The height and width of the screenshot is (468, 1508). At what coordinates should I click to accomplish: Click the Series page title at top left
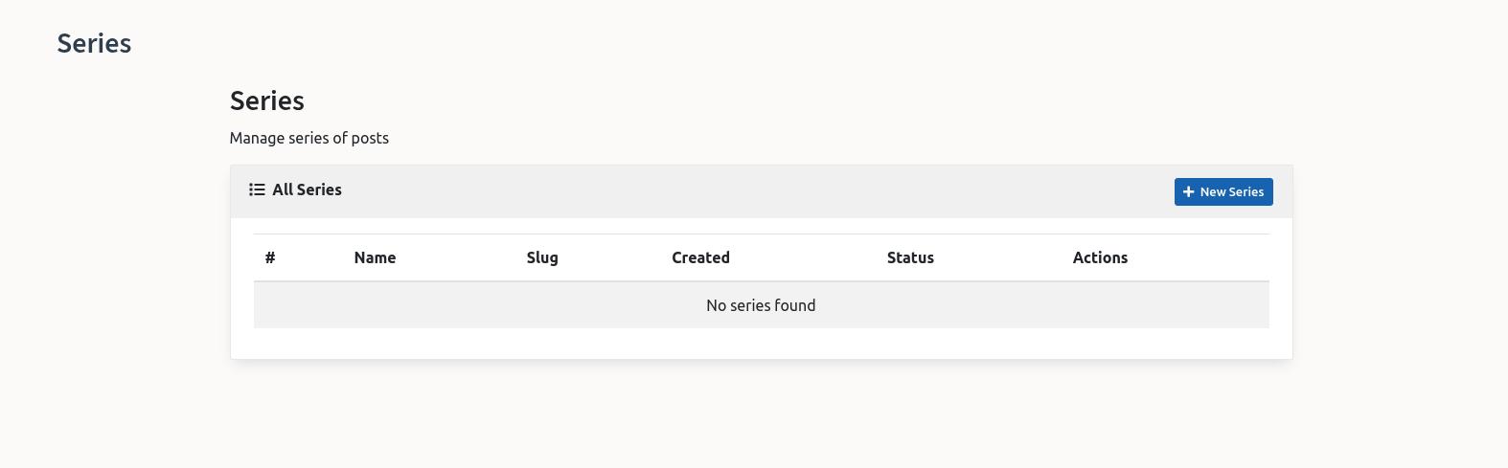(94, 43)
